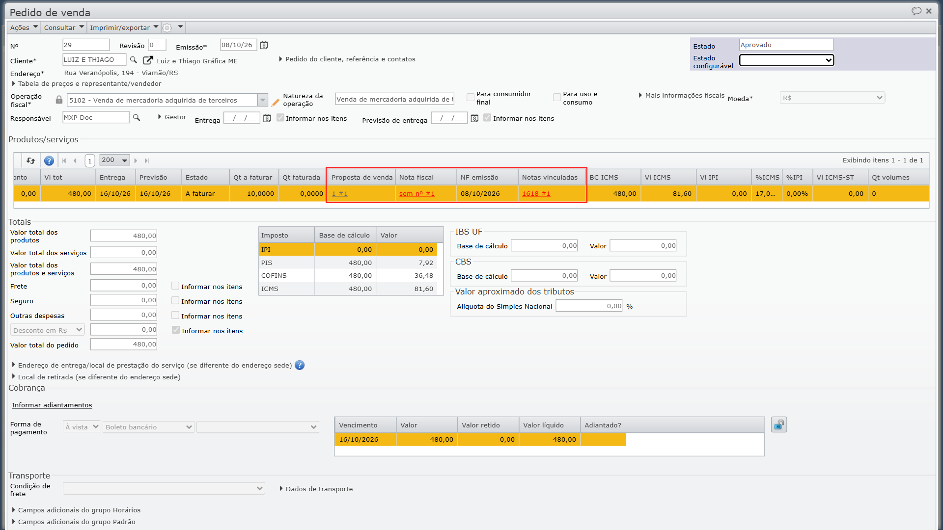Open the settings gear in the toolbar
Image resolution: width=943 pixels, height=530 pixels.
coord(167,27)
